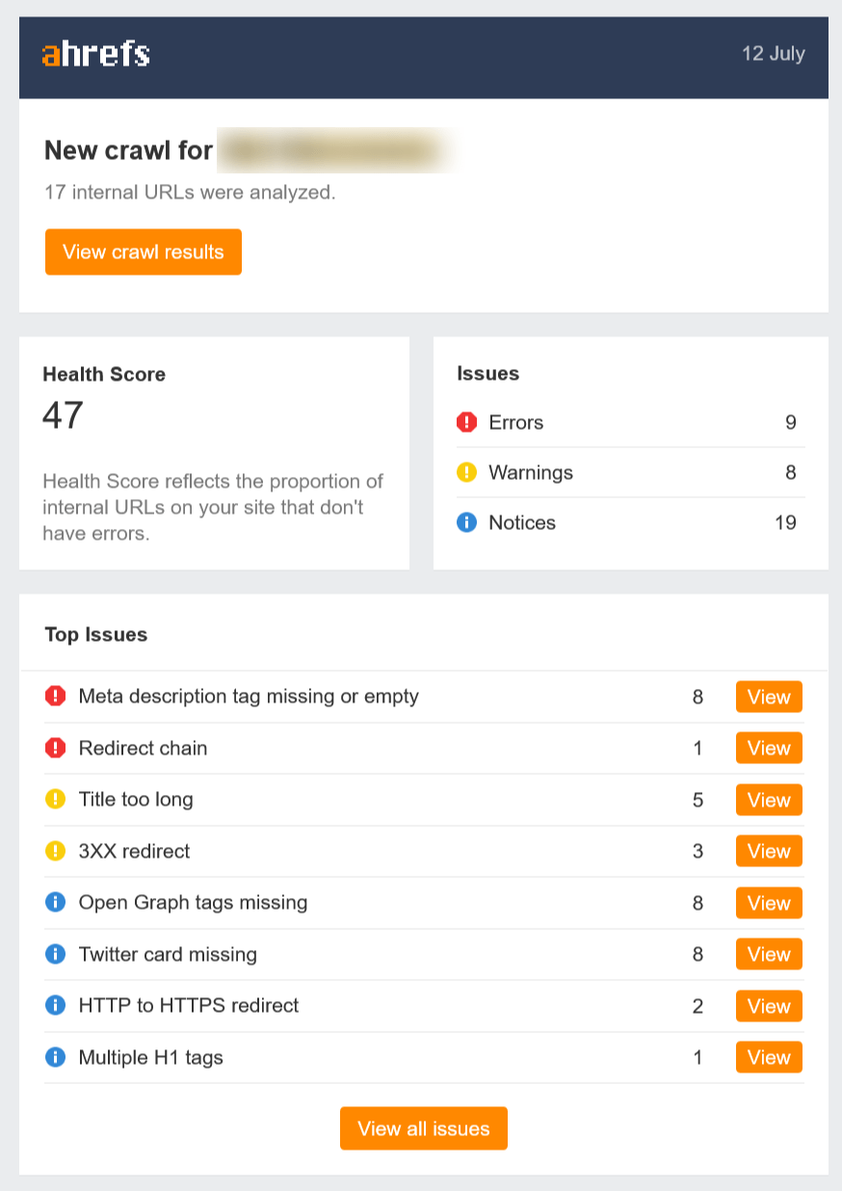Screen dimensions: 842x1191
Task: View the 3XX redirect issue
Action: pos(768,851)
